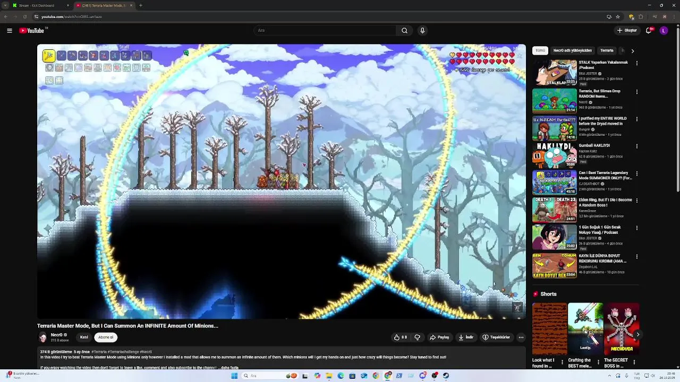Open Microsoft Edge from the taskbar
The width and height of the screenshot is (680, 382).
point(341,376)
